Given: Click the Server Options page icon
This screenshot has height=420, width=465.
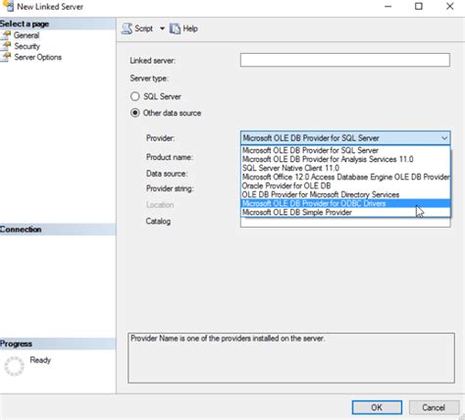Looking at the screenshot, I should pyautogui.click(x=6, y=57).
